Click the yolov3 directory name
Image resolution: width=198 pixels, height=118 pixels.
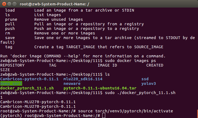pos(148,84)
